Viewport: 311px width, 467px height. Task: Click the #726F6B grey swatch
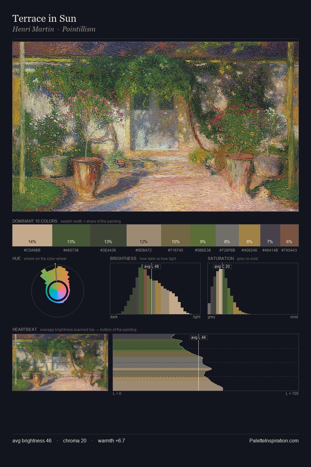click(227, 235)
